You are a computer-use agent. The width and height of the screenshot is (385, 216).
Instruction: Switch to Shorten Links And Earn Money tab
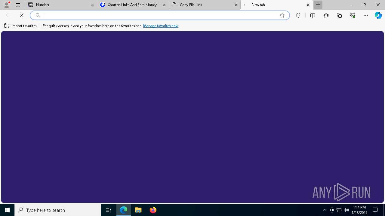point(133,5)
